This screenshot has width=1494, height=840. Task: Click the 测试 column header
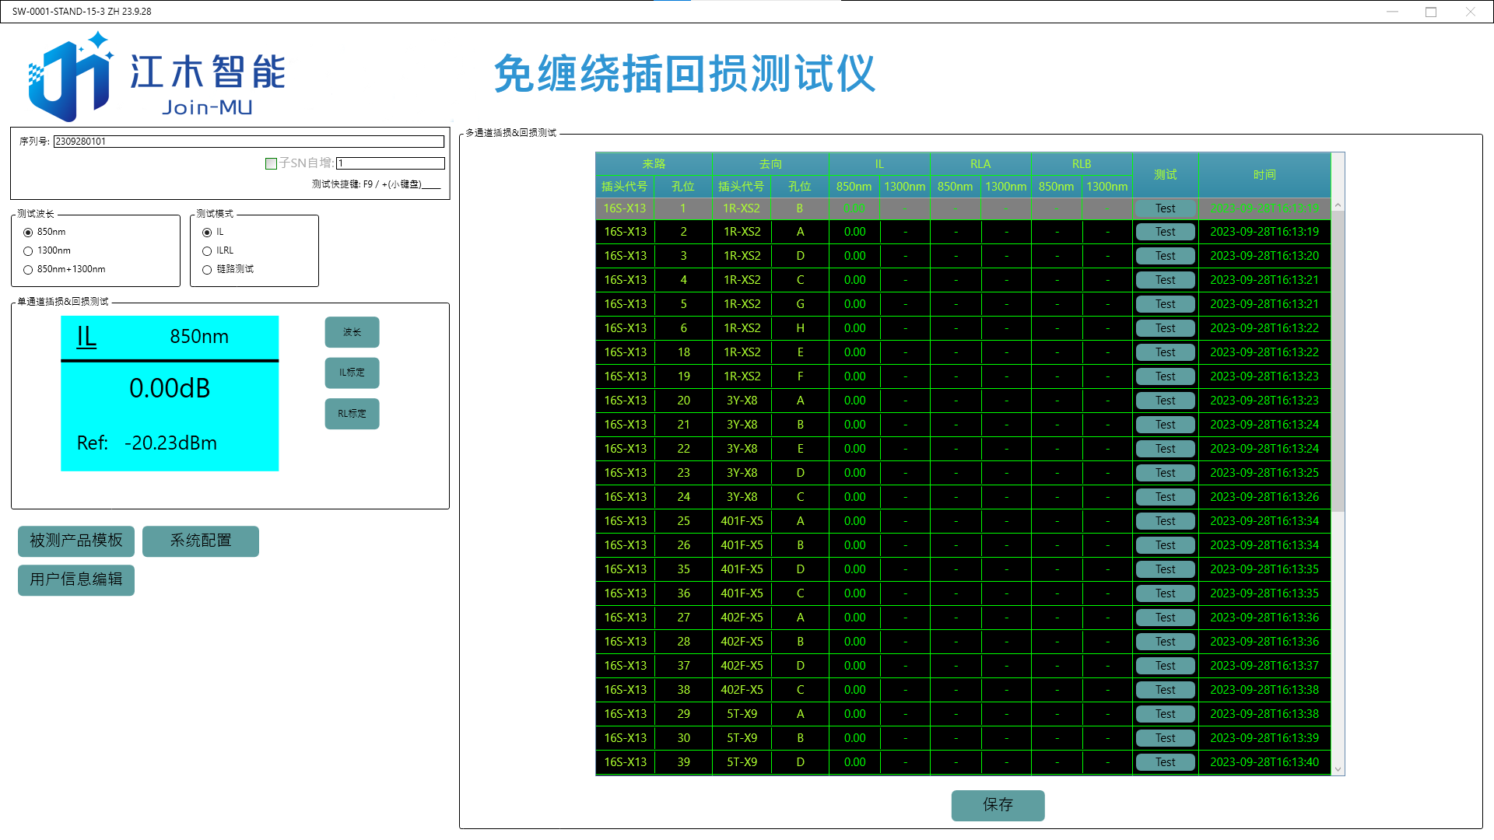click(x=1165, y=175)
